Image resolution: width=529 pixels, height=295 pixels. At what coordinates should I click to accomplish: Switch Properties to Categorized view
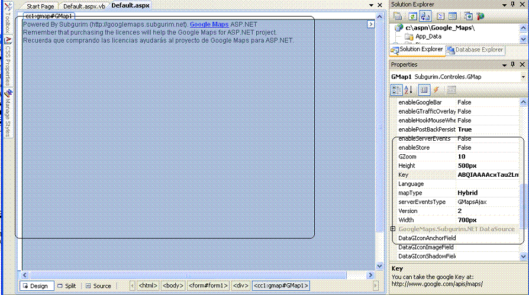pos(396,90)
